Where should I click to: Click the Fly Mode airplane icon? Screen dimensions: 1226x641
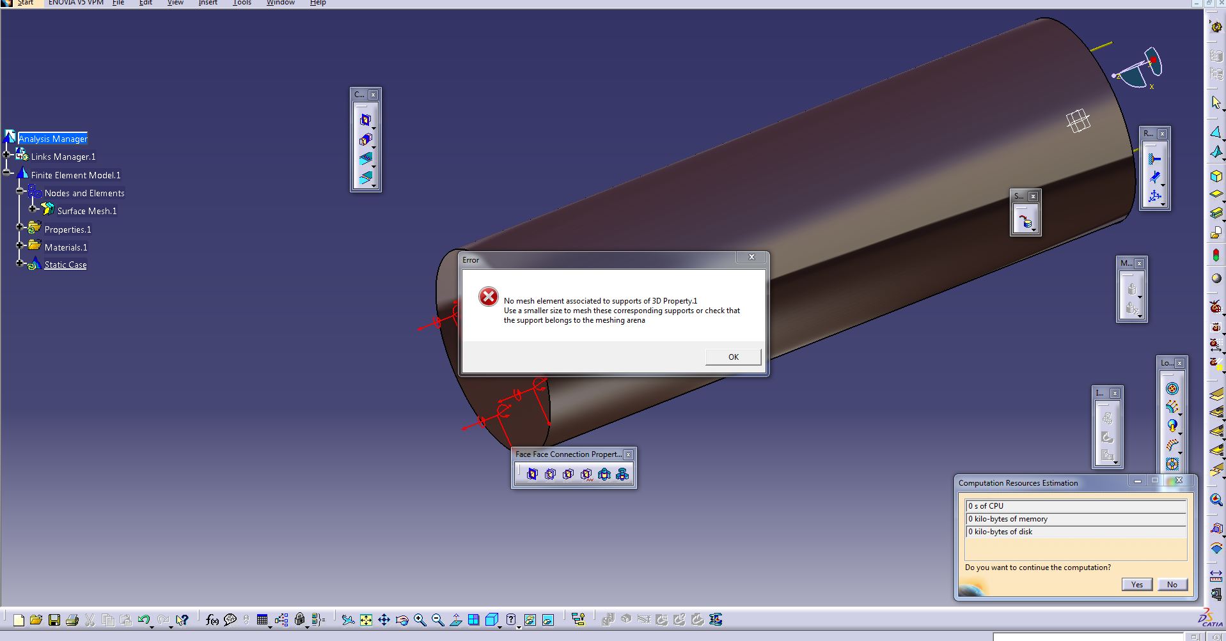(x=348, y=620)
